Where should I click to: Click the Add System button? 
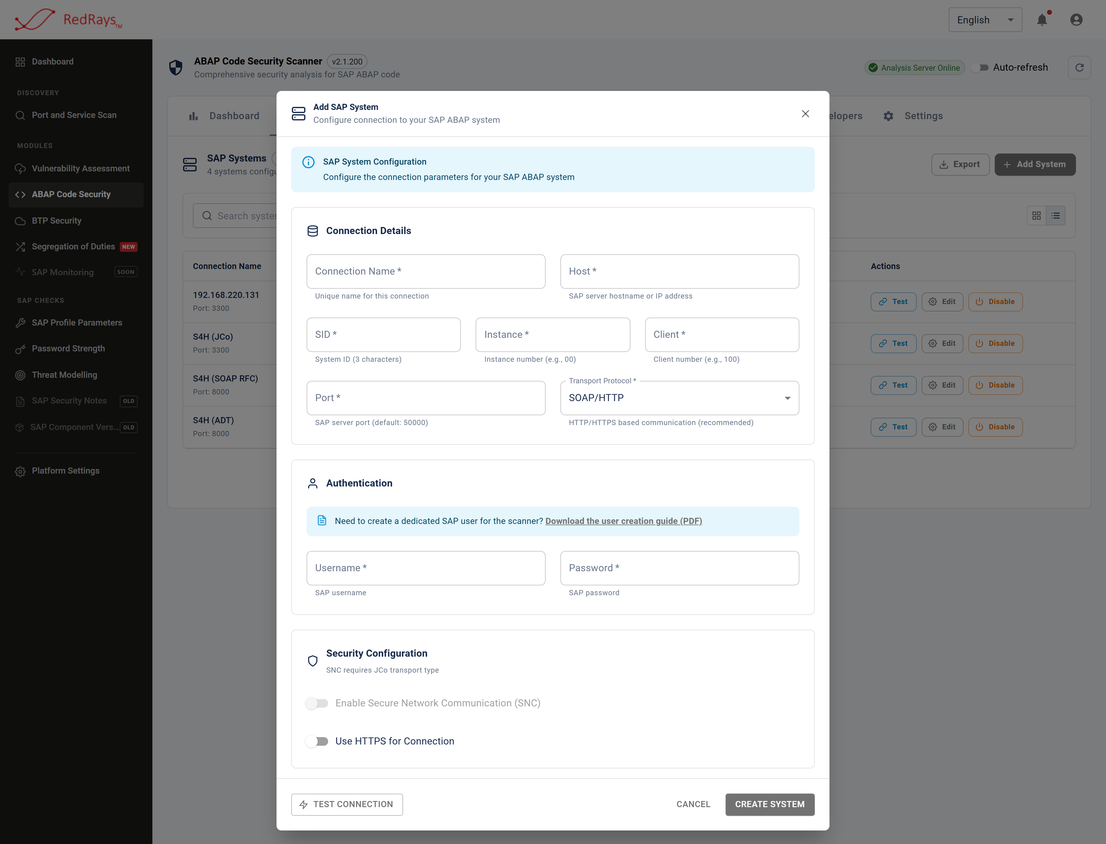[1035, 164]
